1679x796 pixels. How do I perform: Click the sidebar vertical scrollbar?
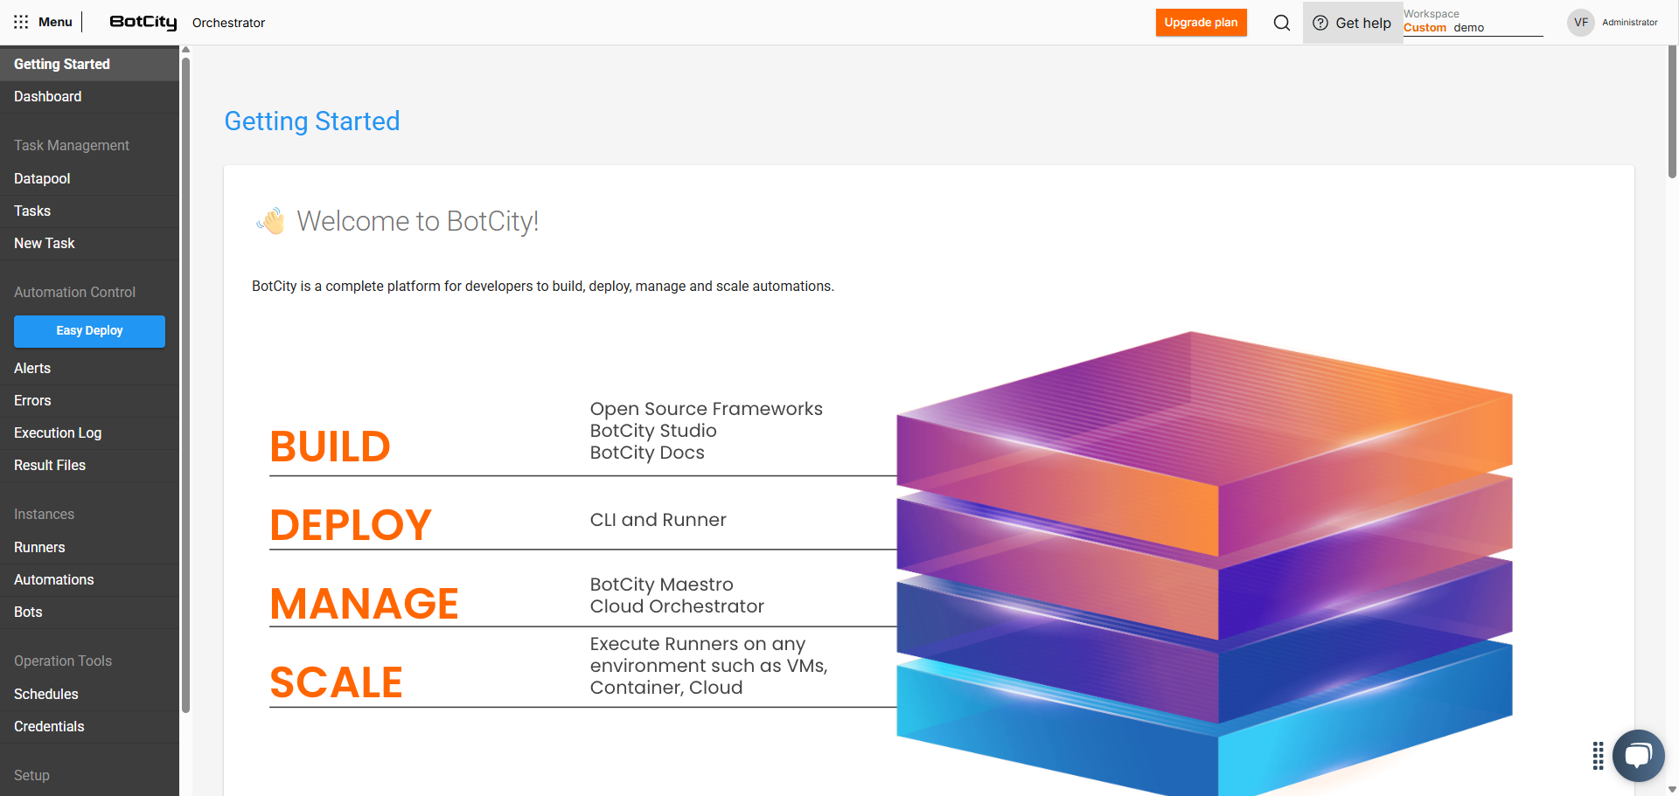coord(185,384)
